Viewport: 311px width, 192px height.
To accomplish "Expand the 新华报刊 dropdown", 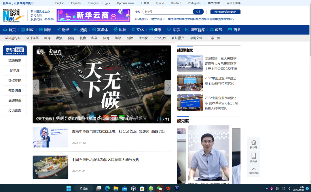I will (x=141, y=19).
